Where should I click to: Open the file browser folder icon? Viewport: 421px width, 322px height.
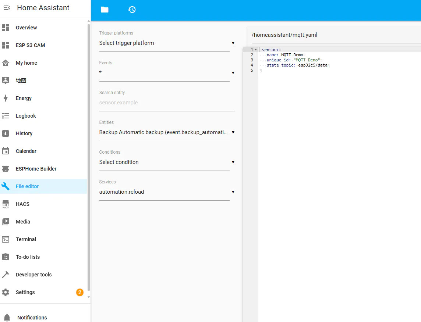(x=105, y=10)
